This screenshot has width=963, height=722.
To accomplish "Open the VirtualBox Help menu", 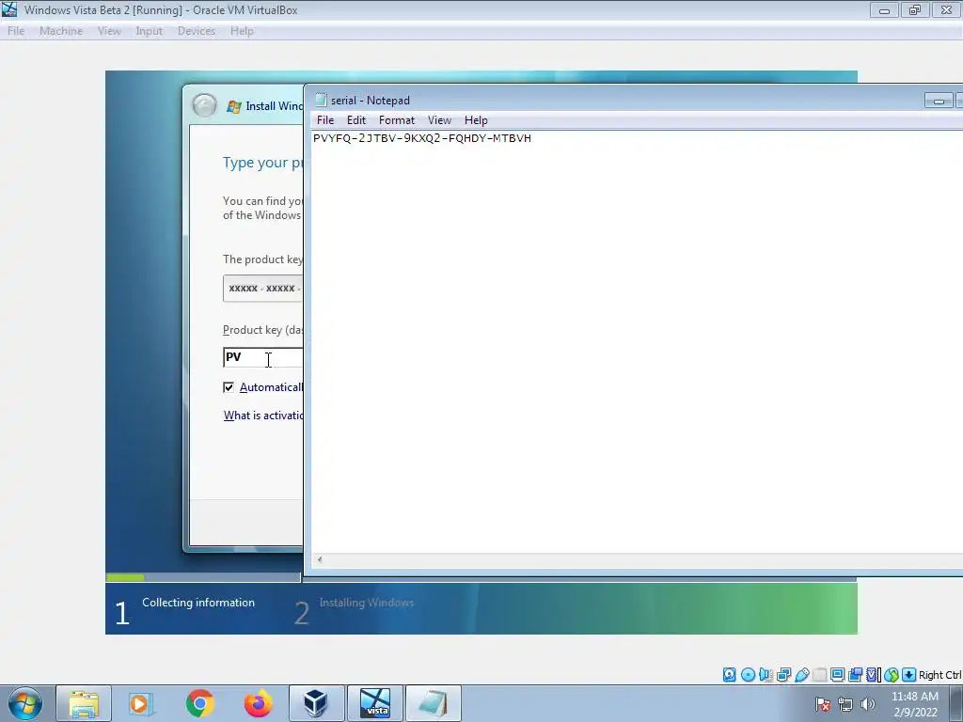I will [x=242, y=31].
